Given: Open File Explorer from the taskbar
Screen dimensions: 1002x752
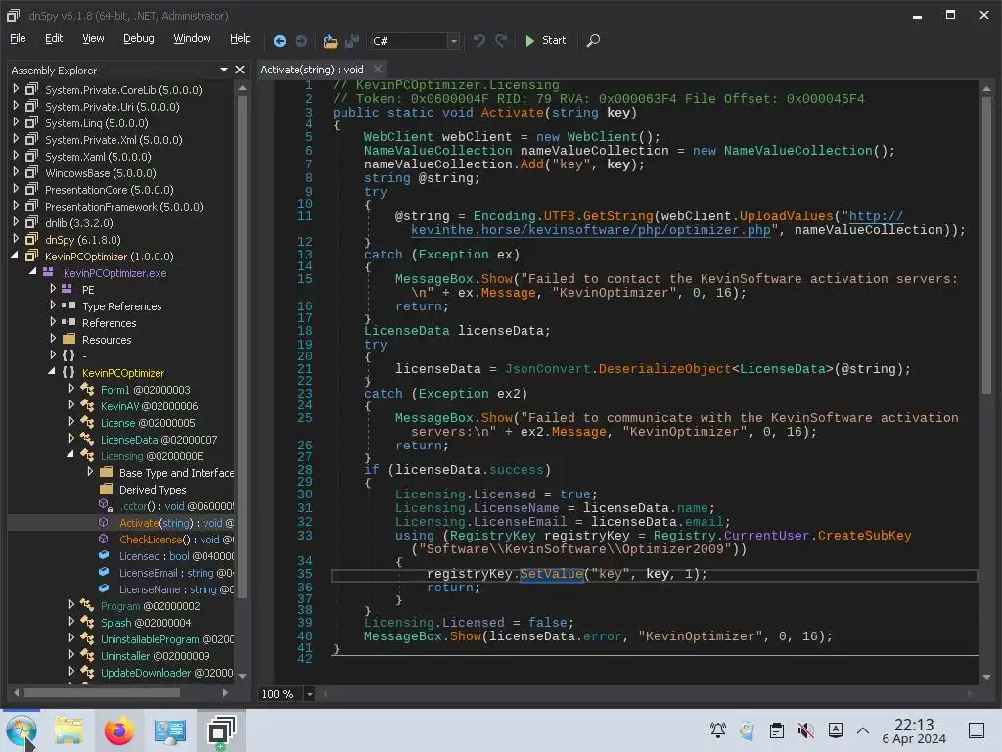Looking at the screenshot, I should coord(68,730).
